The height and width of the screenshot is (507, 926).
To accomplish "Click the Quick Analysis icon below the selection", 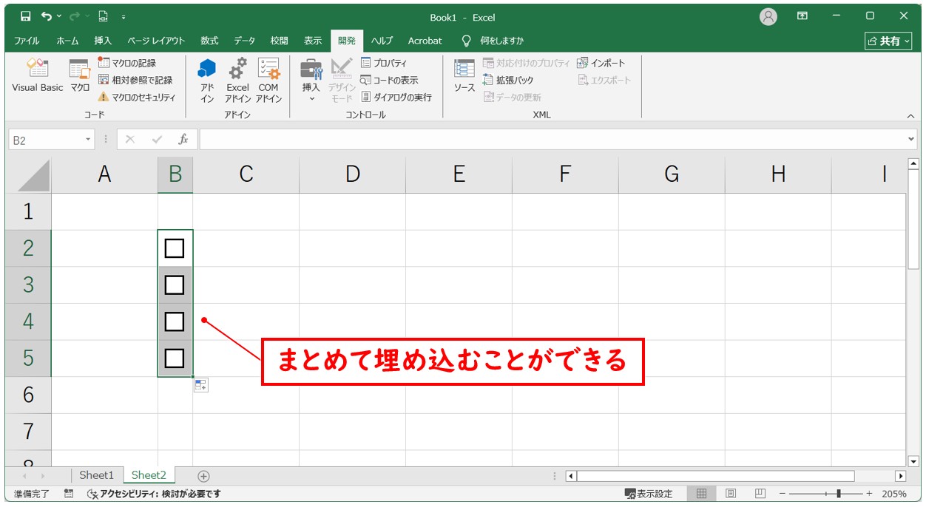I will (x=201, y=385).
